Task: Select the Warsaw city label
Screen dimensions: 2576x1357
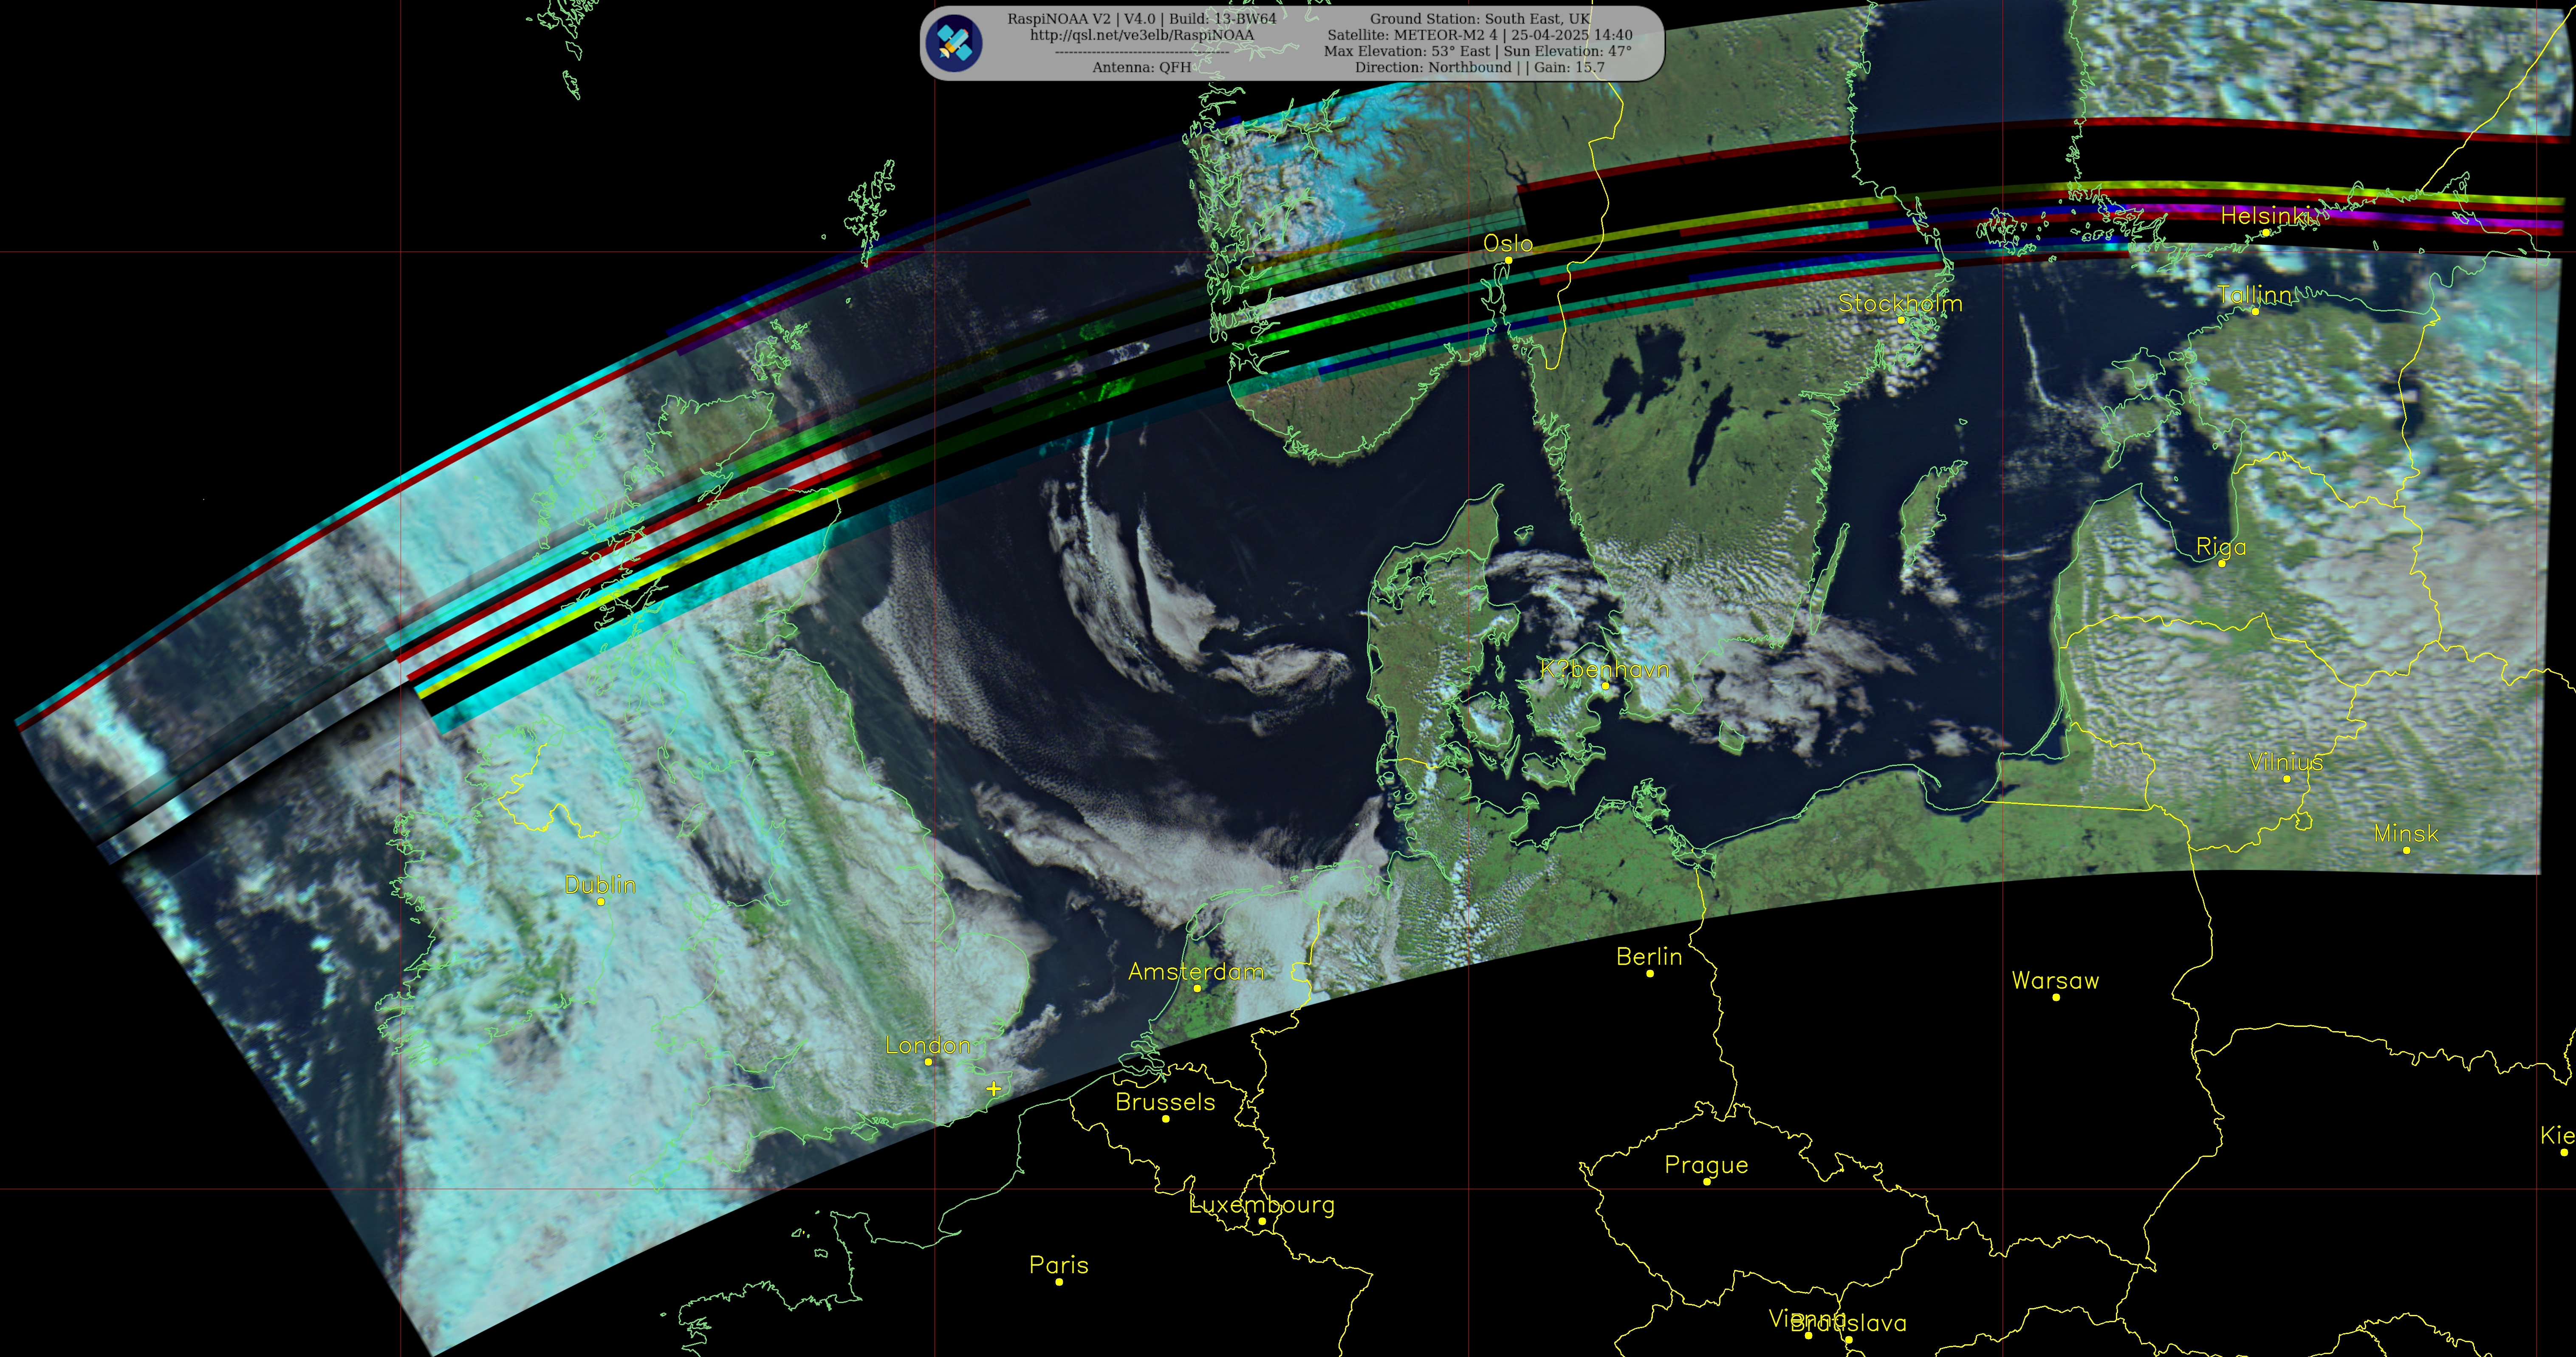Action: [2055, 980]
